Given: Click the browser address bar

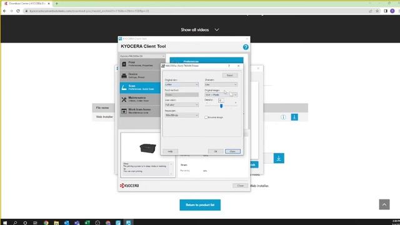Looking at the screenshot, I should pyautogui.click(x=196, y=11).
